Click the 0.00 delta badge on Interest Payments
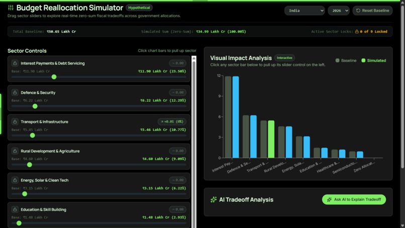 (x=178, y=63)
